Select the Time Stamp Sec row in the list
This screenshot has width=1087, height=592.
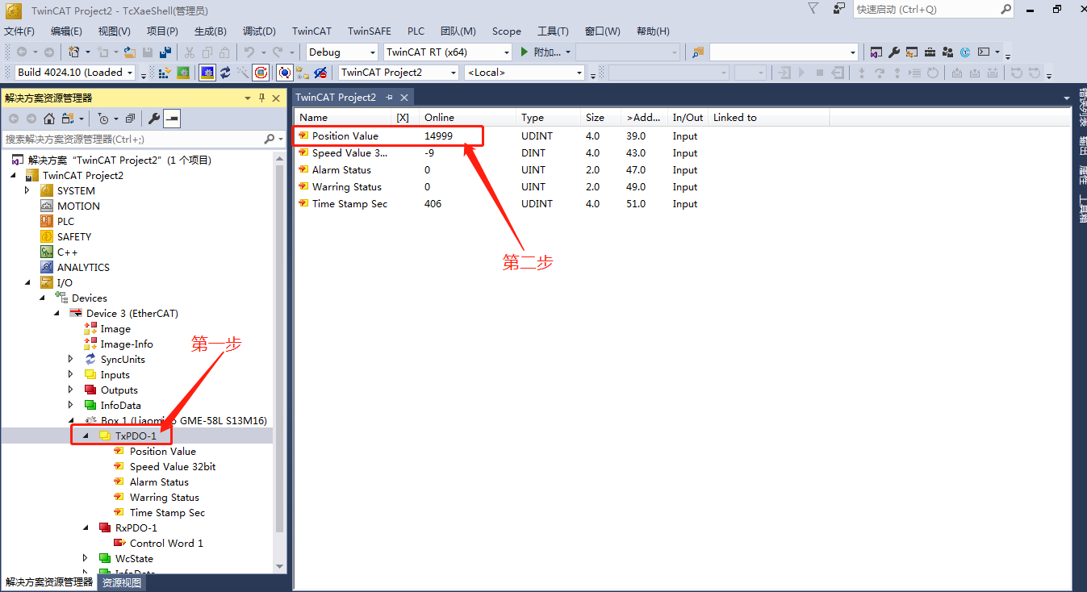click(x=682, y=203)
